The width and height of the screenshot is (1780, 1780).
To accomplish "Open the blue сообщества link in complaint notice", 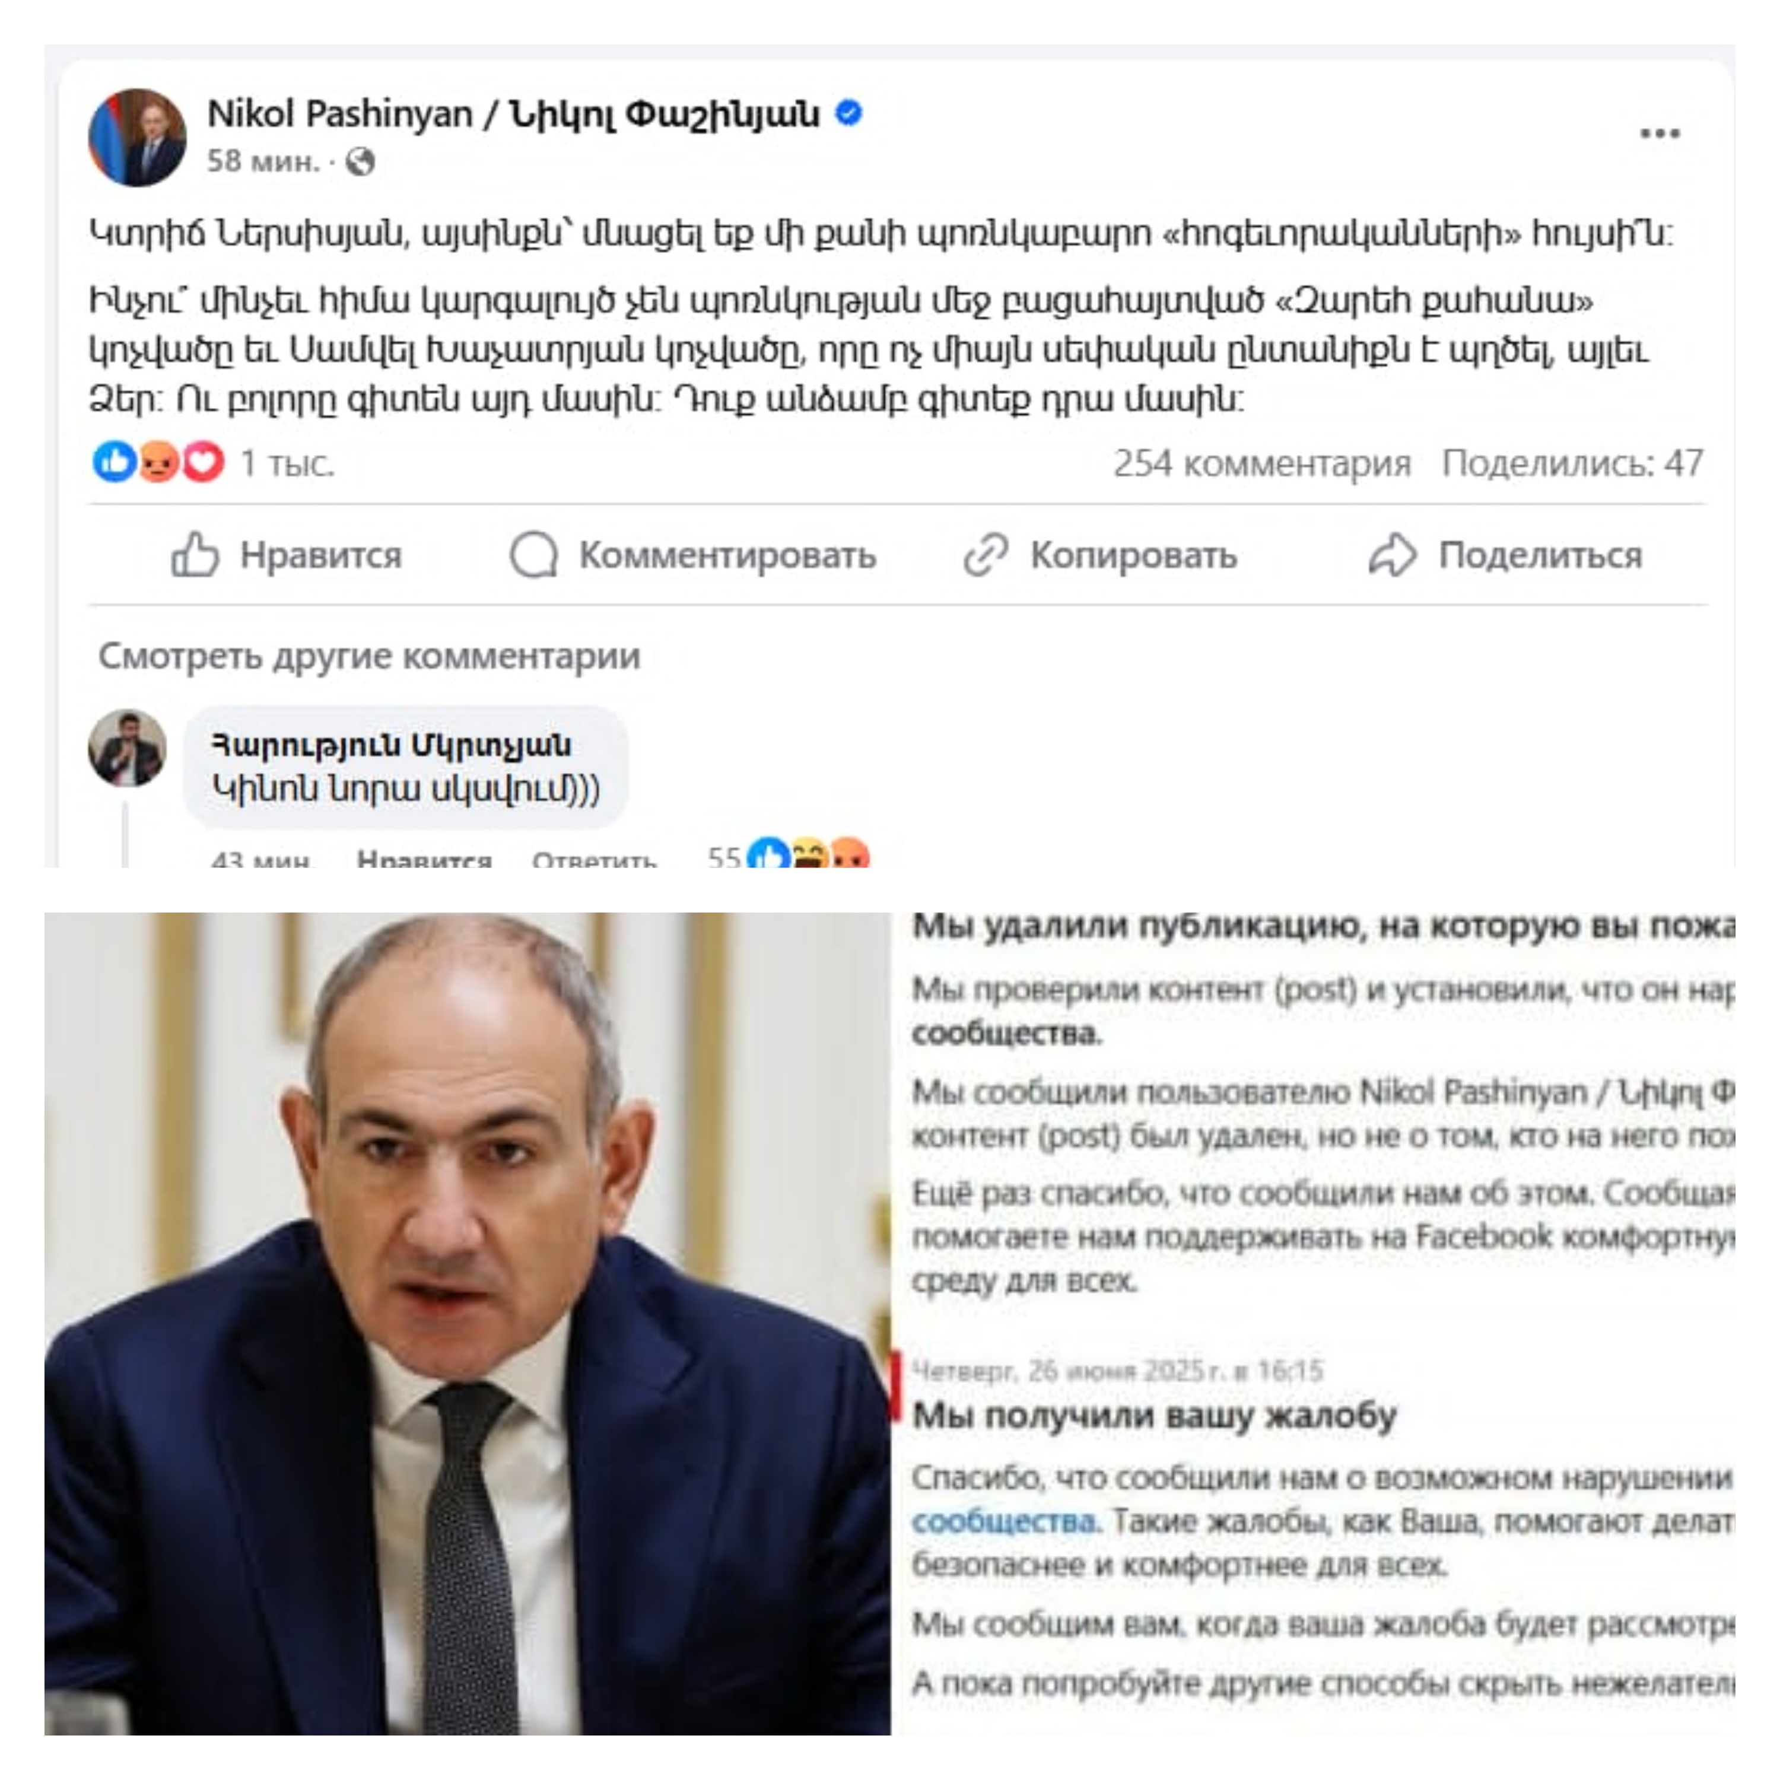I will pyautogui.click(x=1005, y=1521).
